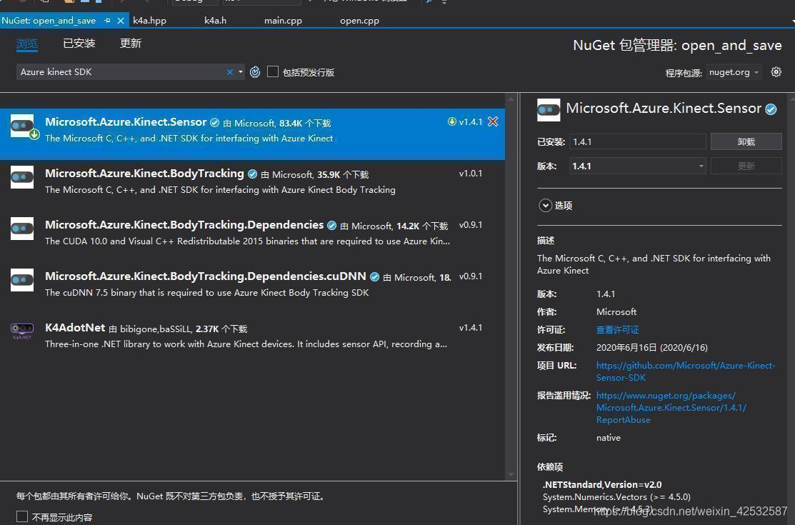Viewport: 795px width, 525px height.
Task: Click the 2020/6/16 publish date value
Action: click(651, 347)
